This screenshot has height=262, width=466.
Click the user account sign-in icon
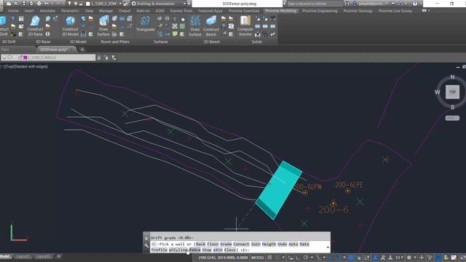(355, 4)
